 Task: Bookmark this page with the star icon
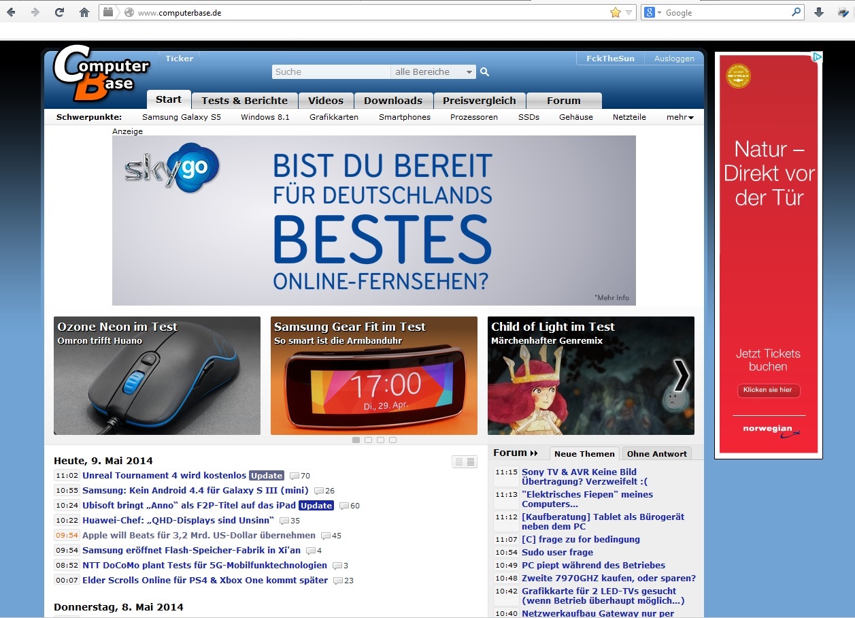[616, 12]
